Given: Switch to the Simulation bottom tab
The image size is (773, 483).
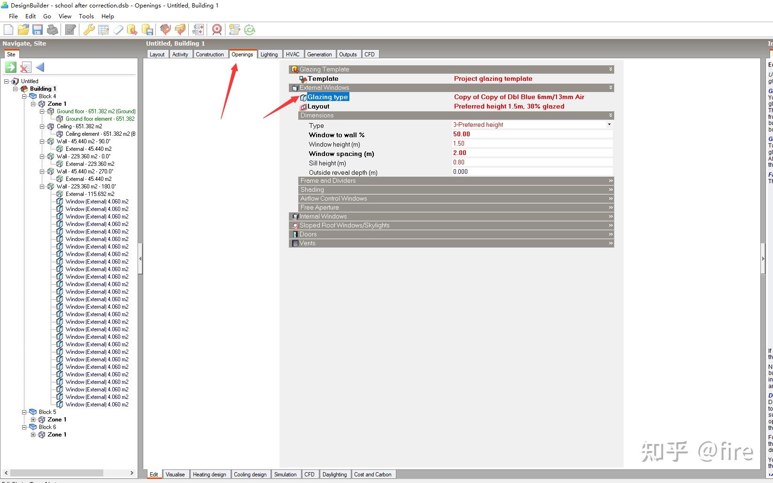Looking at the screenshot, I should (286, 475).
